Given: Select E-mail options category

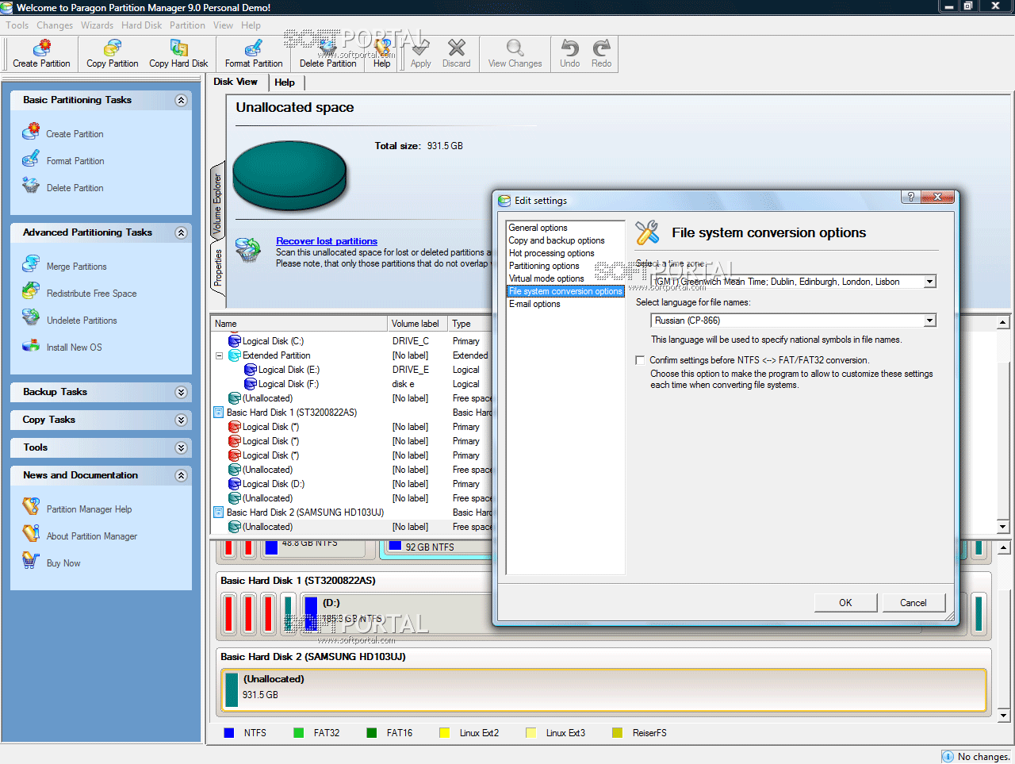Looking at the screenshot, I should (534, 304).
